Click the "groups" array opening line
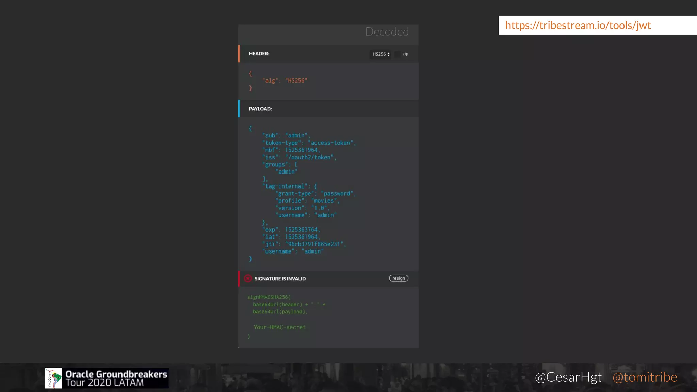697x392 pixels. click(280, 165)
